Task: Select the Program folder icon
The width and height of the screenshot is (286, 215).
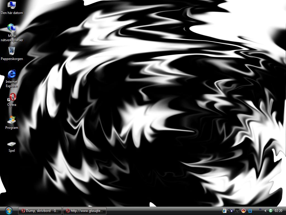Action: (x=12, y=123)
